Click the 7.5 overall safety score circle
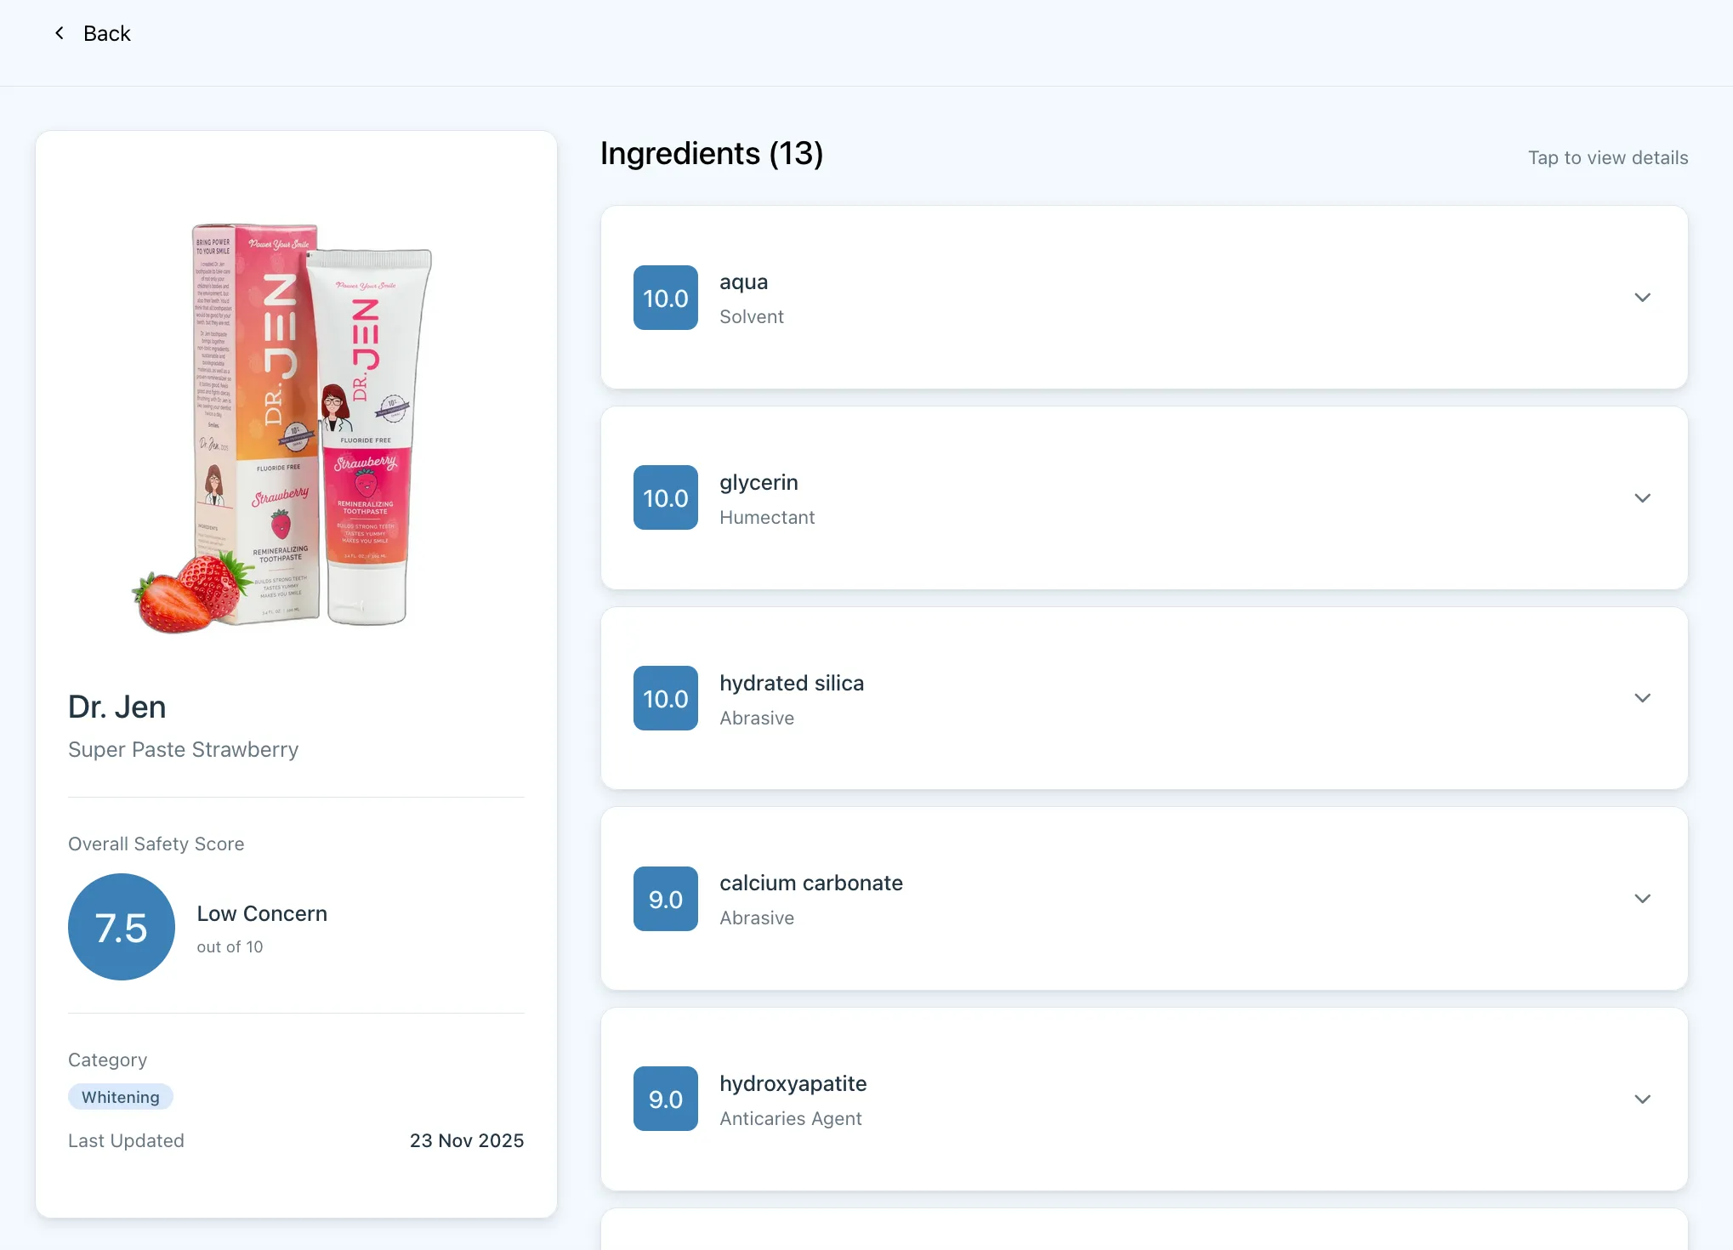 tap(122, 927)
